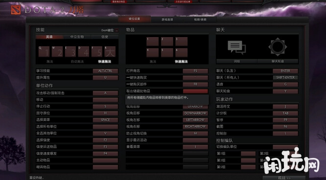This screenshot has height=180, width=326.
Task: Set a key for 嘲讽物品
Action: coord(105,167)
